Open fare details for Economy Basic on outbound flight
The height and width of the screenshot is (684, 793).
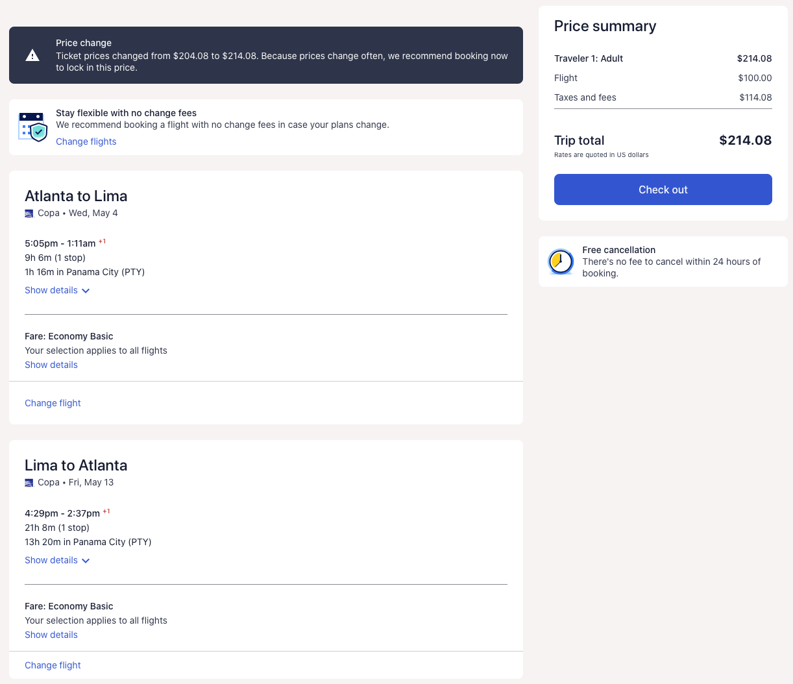[51, 365]
